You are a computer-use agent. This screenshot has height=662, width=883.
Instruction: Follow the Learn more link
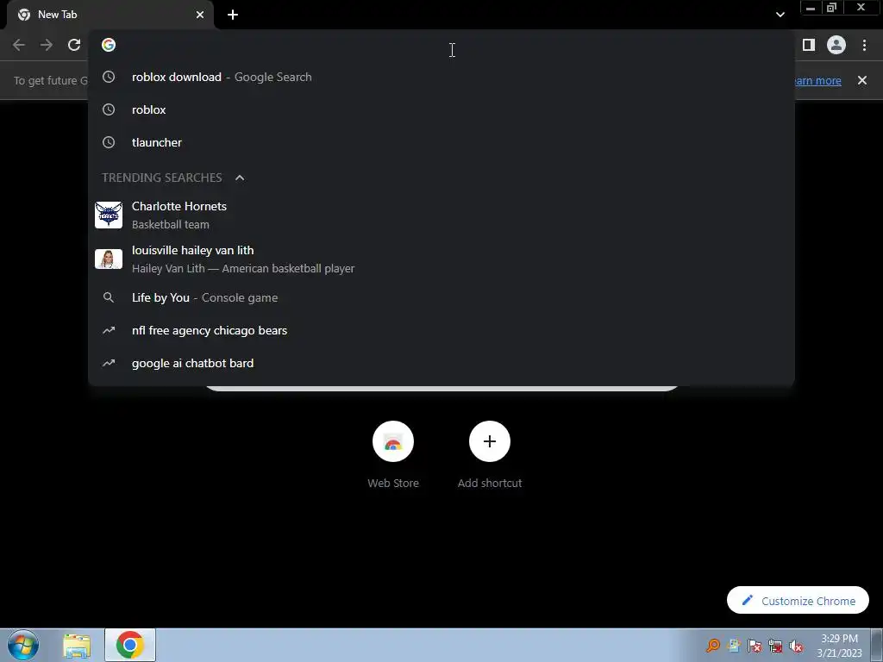tap(817, 80)
